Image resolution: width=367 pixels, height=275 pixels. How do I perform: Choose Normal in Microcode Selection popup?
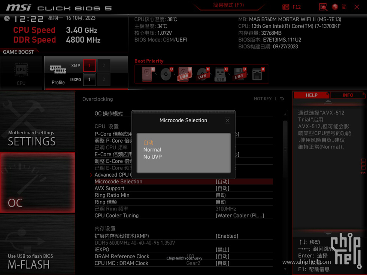152,150
